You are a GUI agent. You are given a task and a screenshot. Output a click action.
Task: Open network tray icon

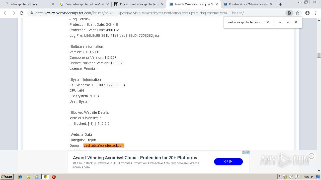coord(285,177)
